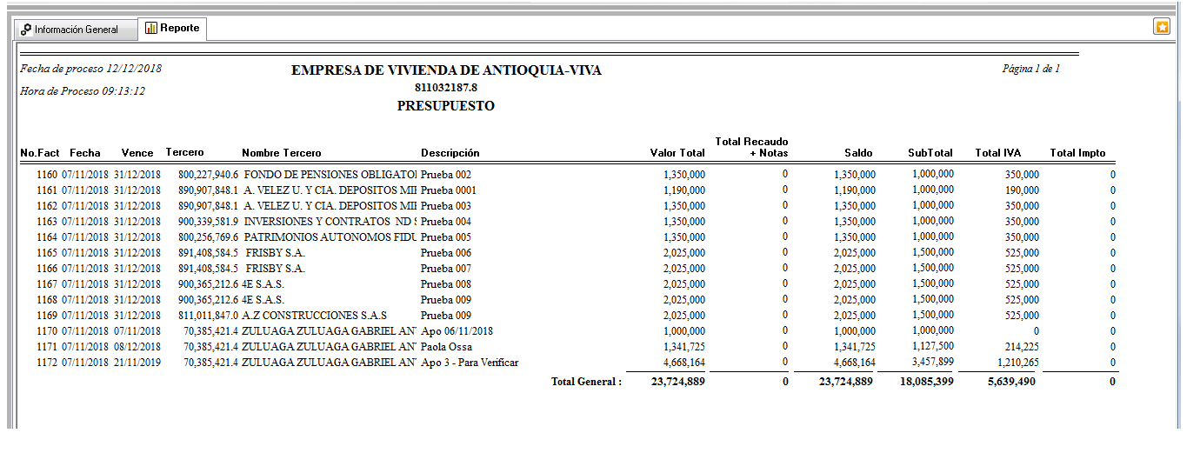1200x473 pixels.
Task: Select the Apo 3 - Para Verificar description
Action: pyautogui.click(x=470, y=362)
